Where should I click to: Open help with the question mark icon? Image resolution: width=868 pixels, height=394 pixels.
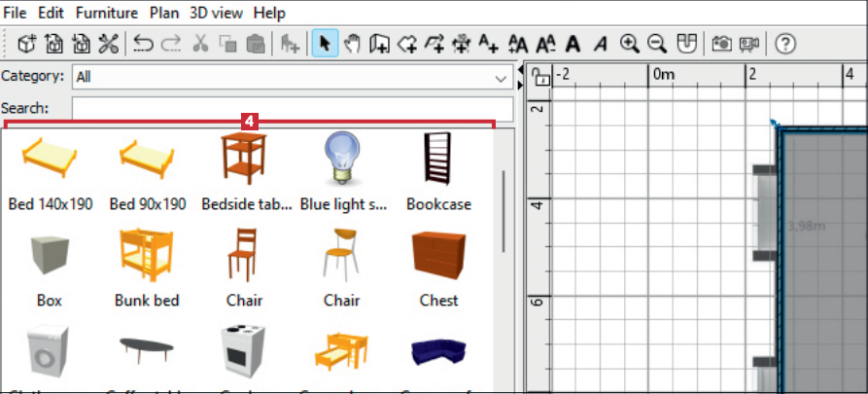pyautogui.click(x=785, y=44)
